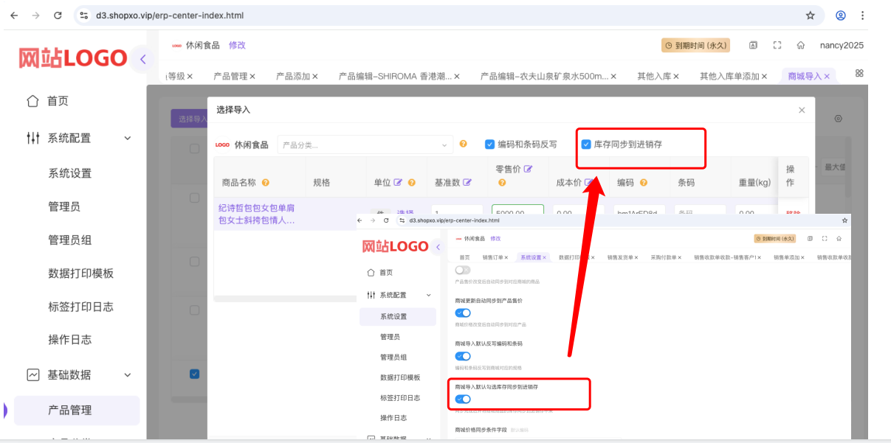The width and height of the screenshot is (891, 443).
Task: Click help icon next to 商品名称 header
Action: coord(265,182)
